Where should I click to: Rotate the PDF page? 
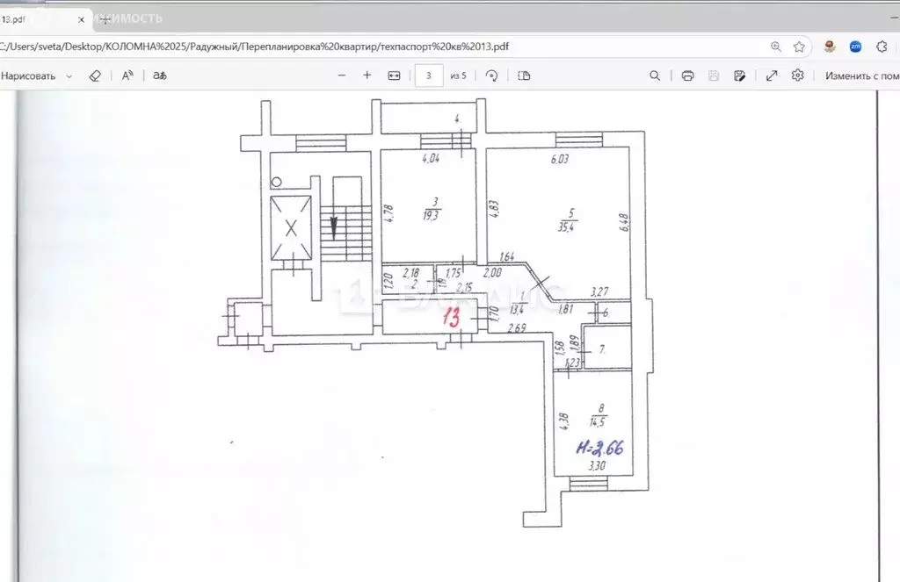(492, 75)
